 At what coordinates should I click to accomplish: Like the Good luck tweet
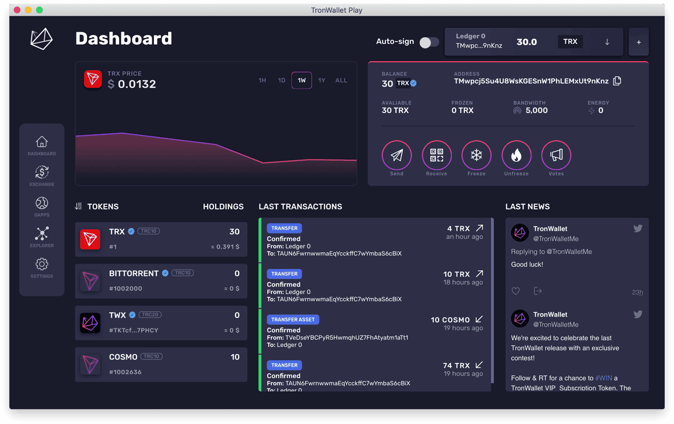point(516,291)
